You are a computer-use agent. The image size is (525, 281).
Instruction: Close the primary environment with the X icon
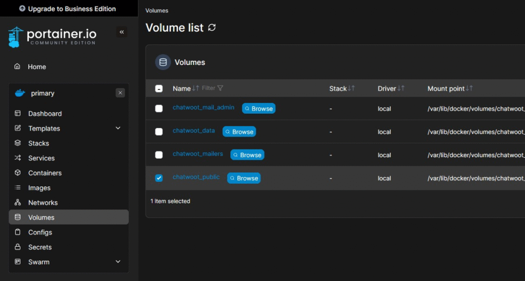point(120,93)
